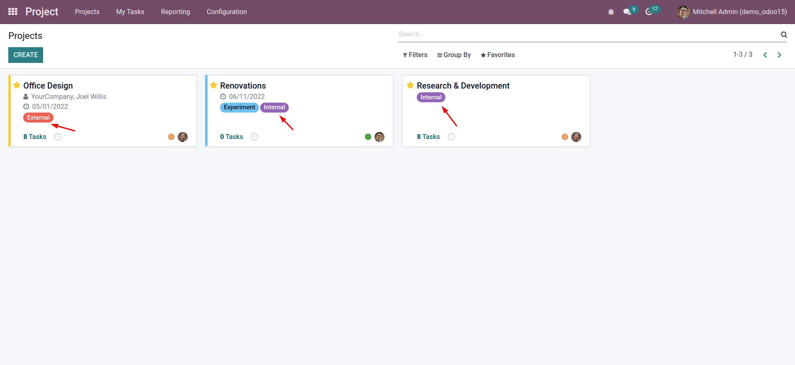Click user avatar on Research & Development card
Image resolution: width=795 pixels, height=365 pixels.
pos(576,137)
